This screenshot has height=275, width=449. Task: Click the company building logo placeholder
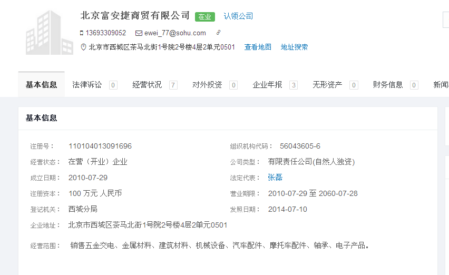coord(43,33)
